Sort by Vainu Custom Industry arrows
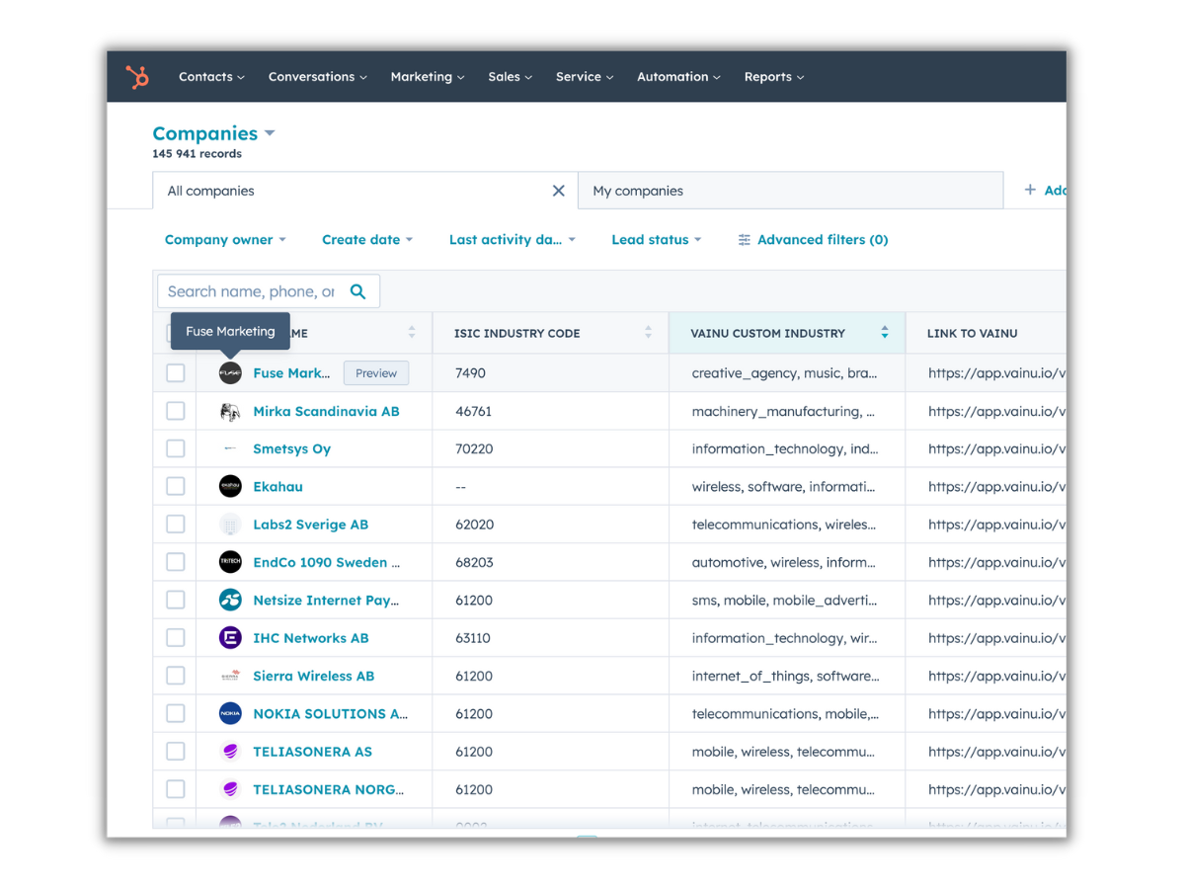This screenshot has width=1185, height=889. 884,333
